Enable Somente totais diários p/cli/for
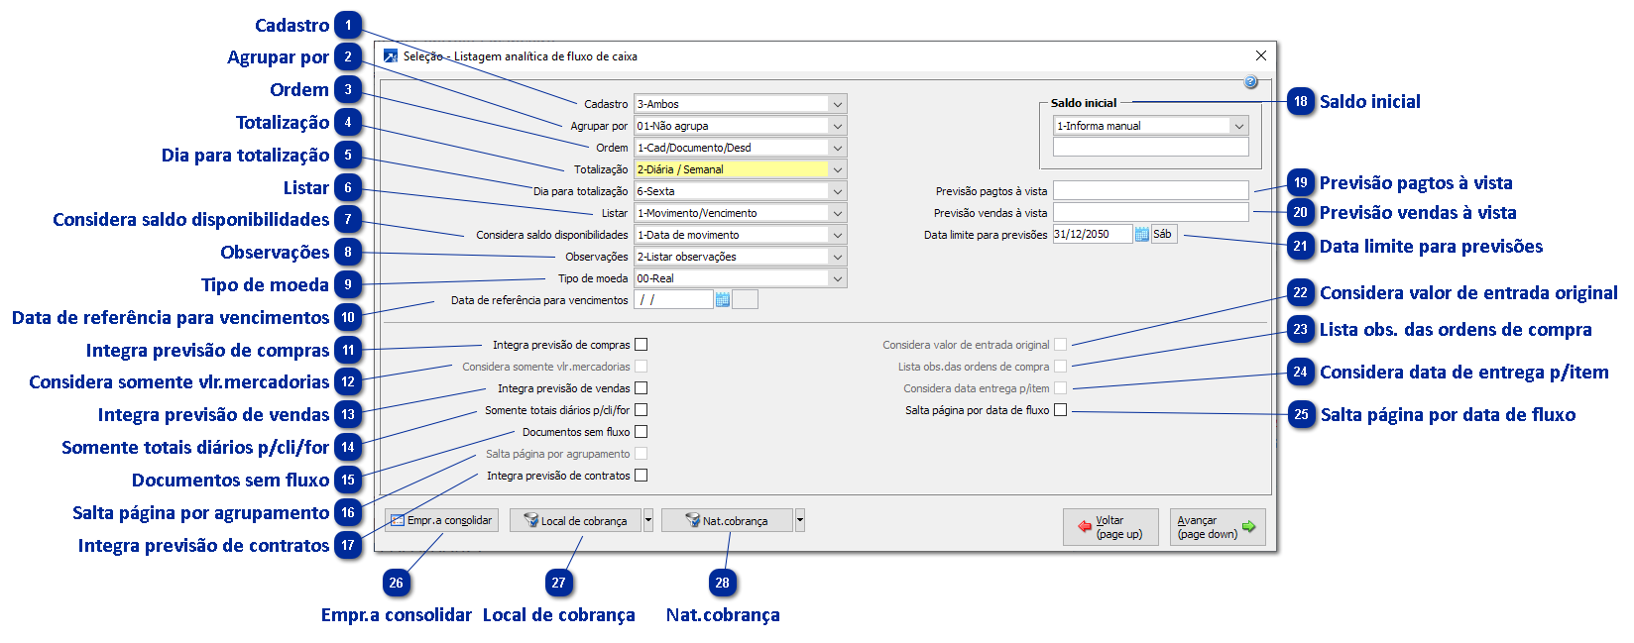This screenshot has width=1634, height=643. point(641,410)
